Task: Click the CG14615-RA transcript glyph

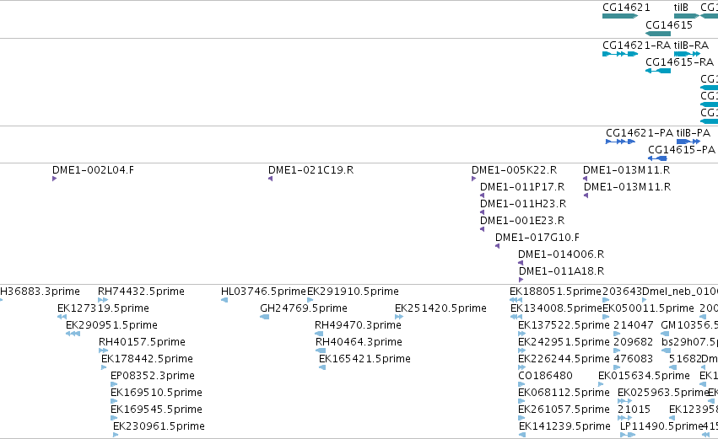Action: point(658,71)
